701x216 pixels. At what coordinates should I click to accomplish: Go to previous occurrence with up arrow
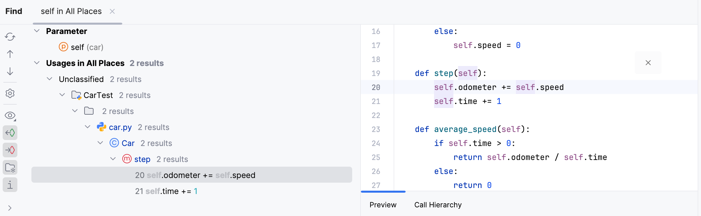point(10,54)
